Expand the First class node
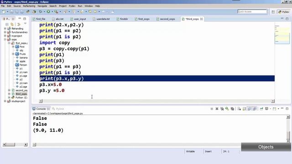 pyautogui.click(x=13, y=46)
